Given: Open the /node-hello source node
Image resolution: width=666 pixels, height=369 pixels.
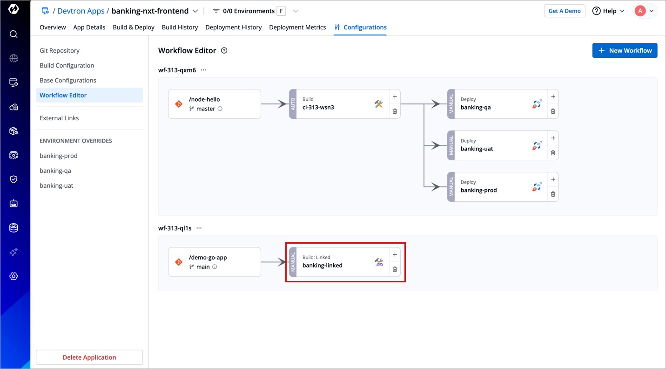Looking at the screenshot, I should (x=214, y=104).
